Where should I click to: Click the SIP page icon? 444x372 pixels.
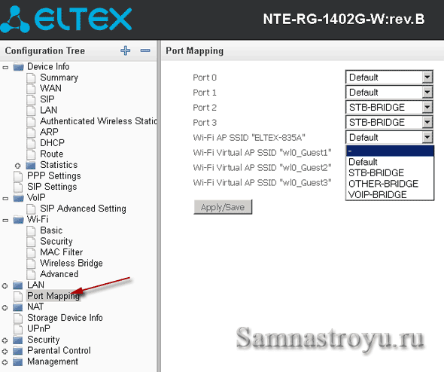[x=31, y=99]
